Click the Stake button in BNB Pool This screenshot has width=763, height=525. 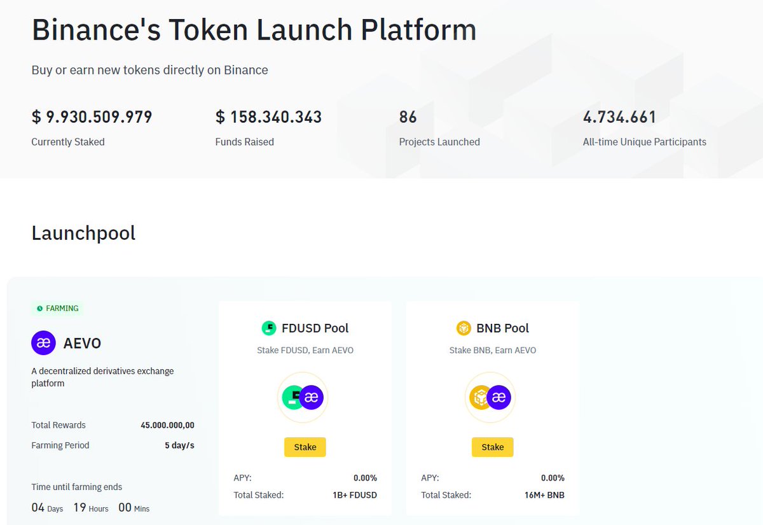tap(492, 447)
